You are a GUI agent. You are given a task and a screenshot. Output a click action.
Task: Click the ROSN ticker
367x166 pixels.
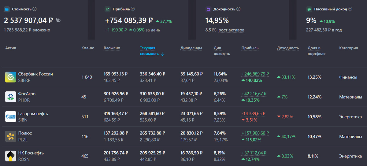click(x=24, y=159)
